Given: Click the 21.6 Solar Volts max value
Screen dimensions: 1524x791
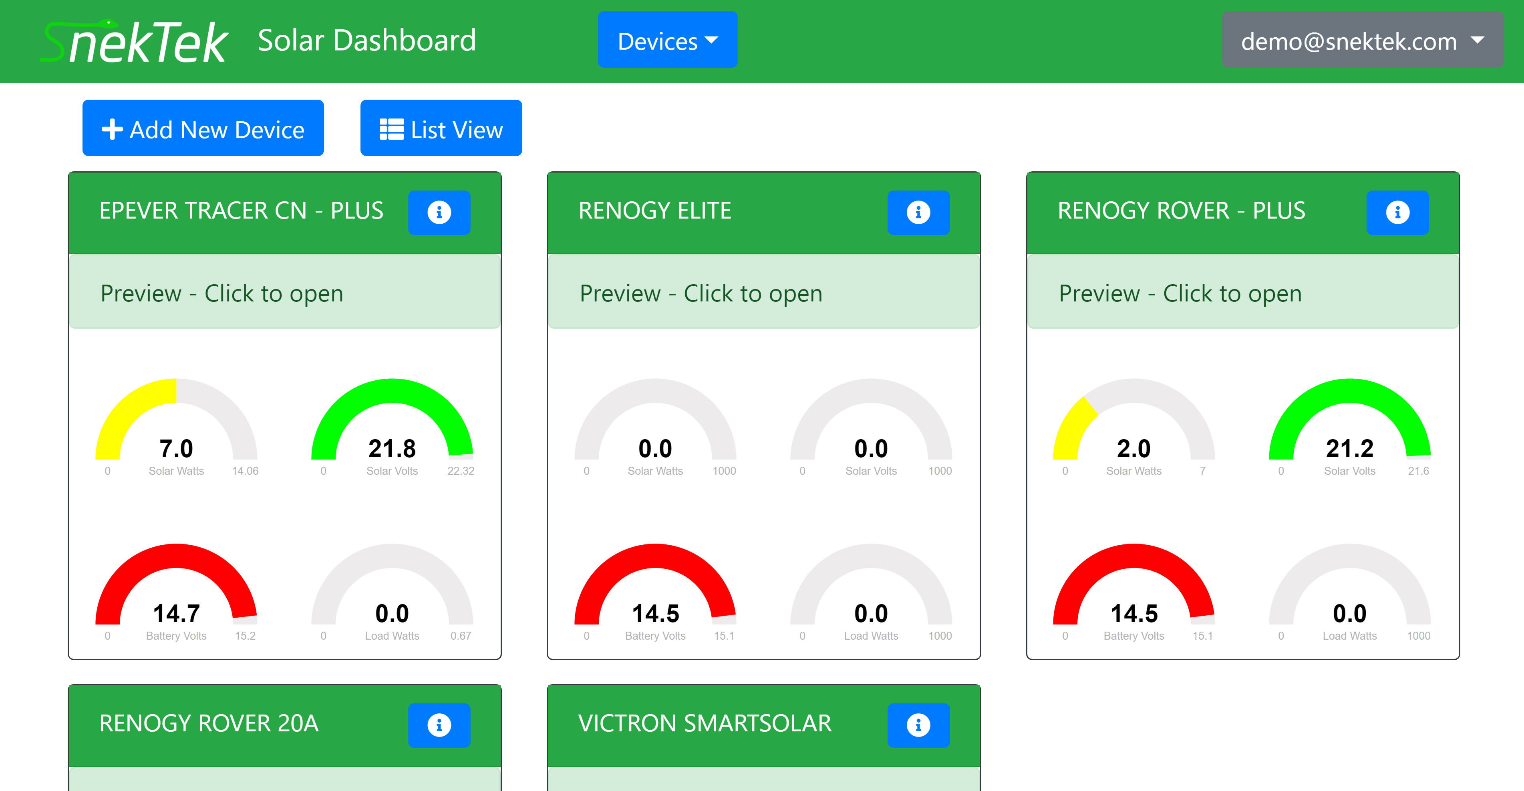Looking at the screenshot, I should tap(1418, 471).
